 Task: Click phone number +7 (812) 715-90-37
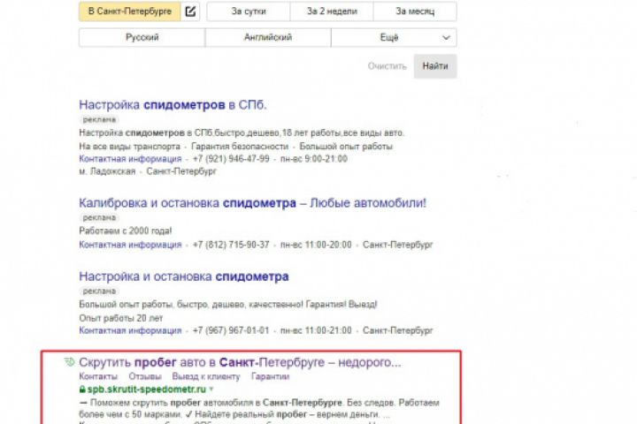[x=231, y=245]
